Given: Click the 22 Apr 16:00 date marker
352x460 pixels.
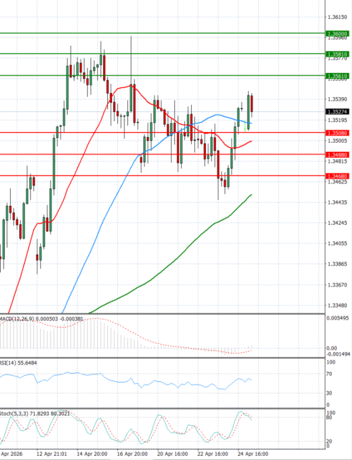Looking at the screenshot, I should point(212,454).
